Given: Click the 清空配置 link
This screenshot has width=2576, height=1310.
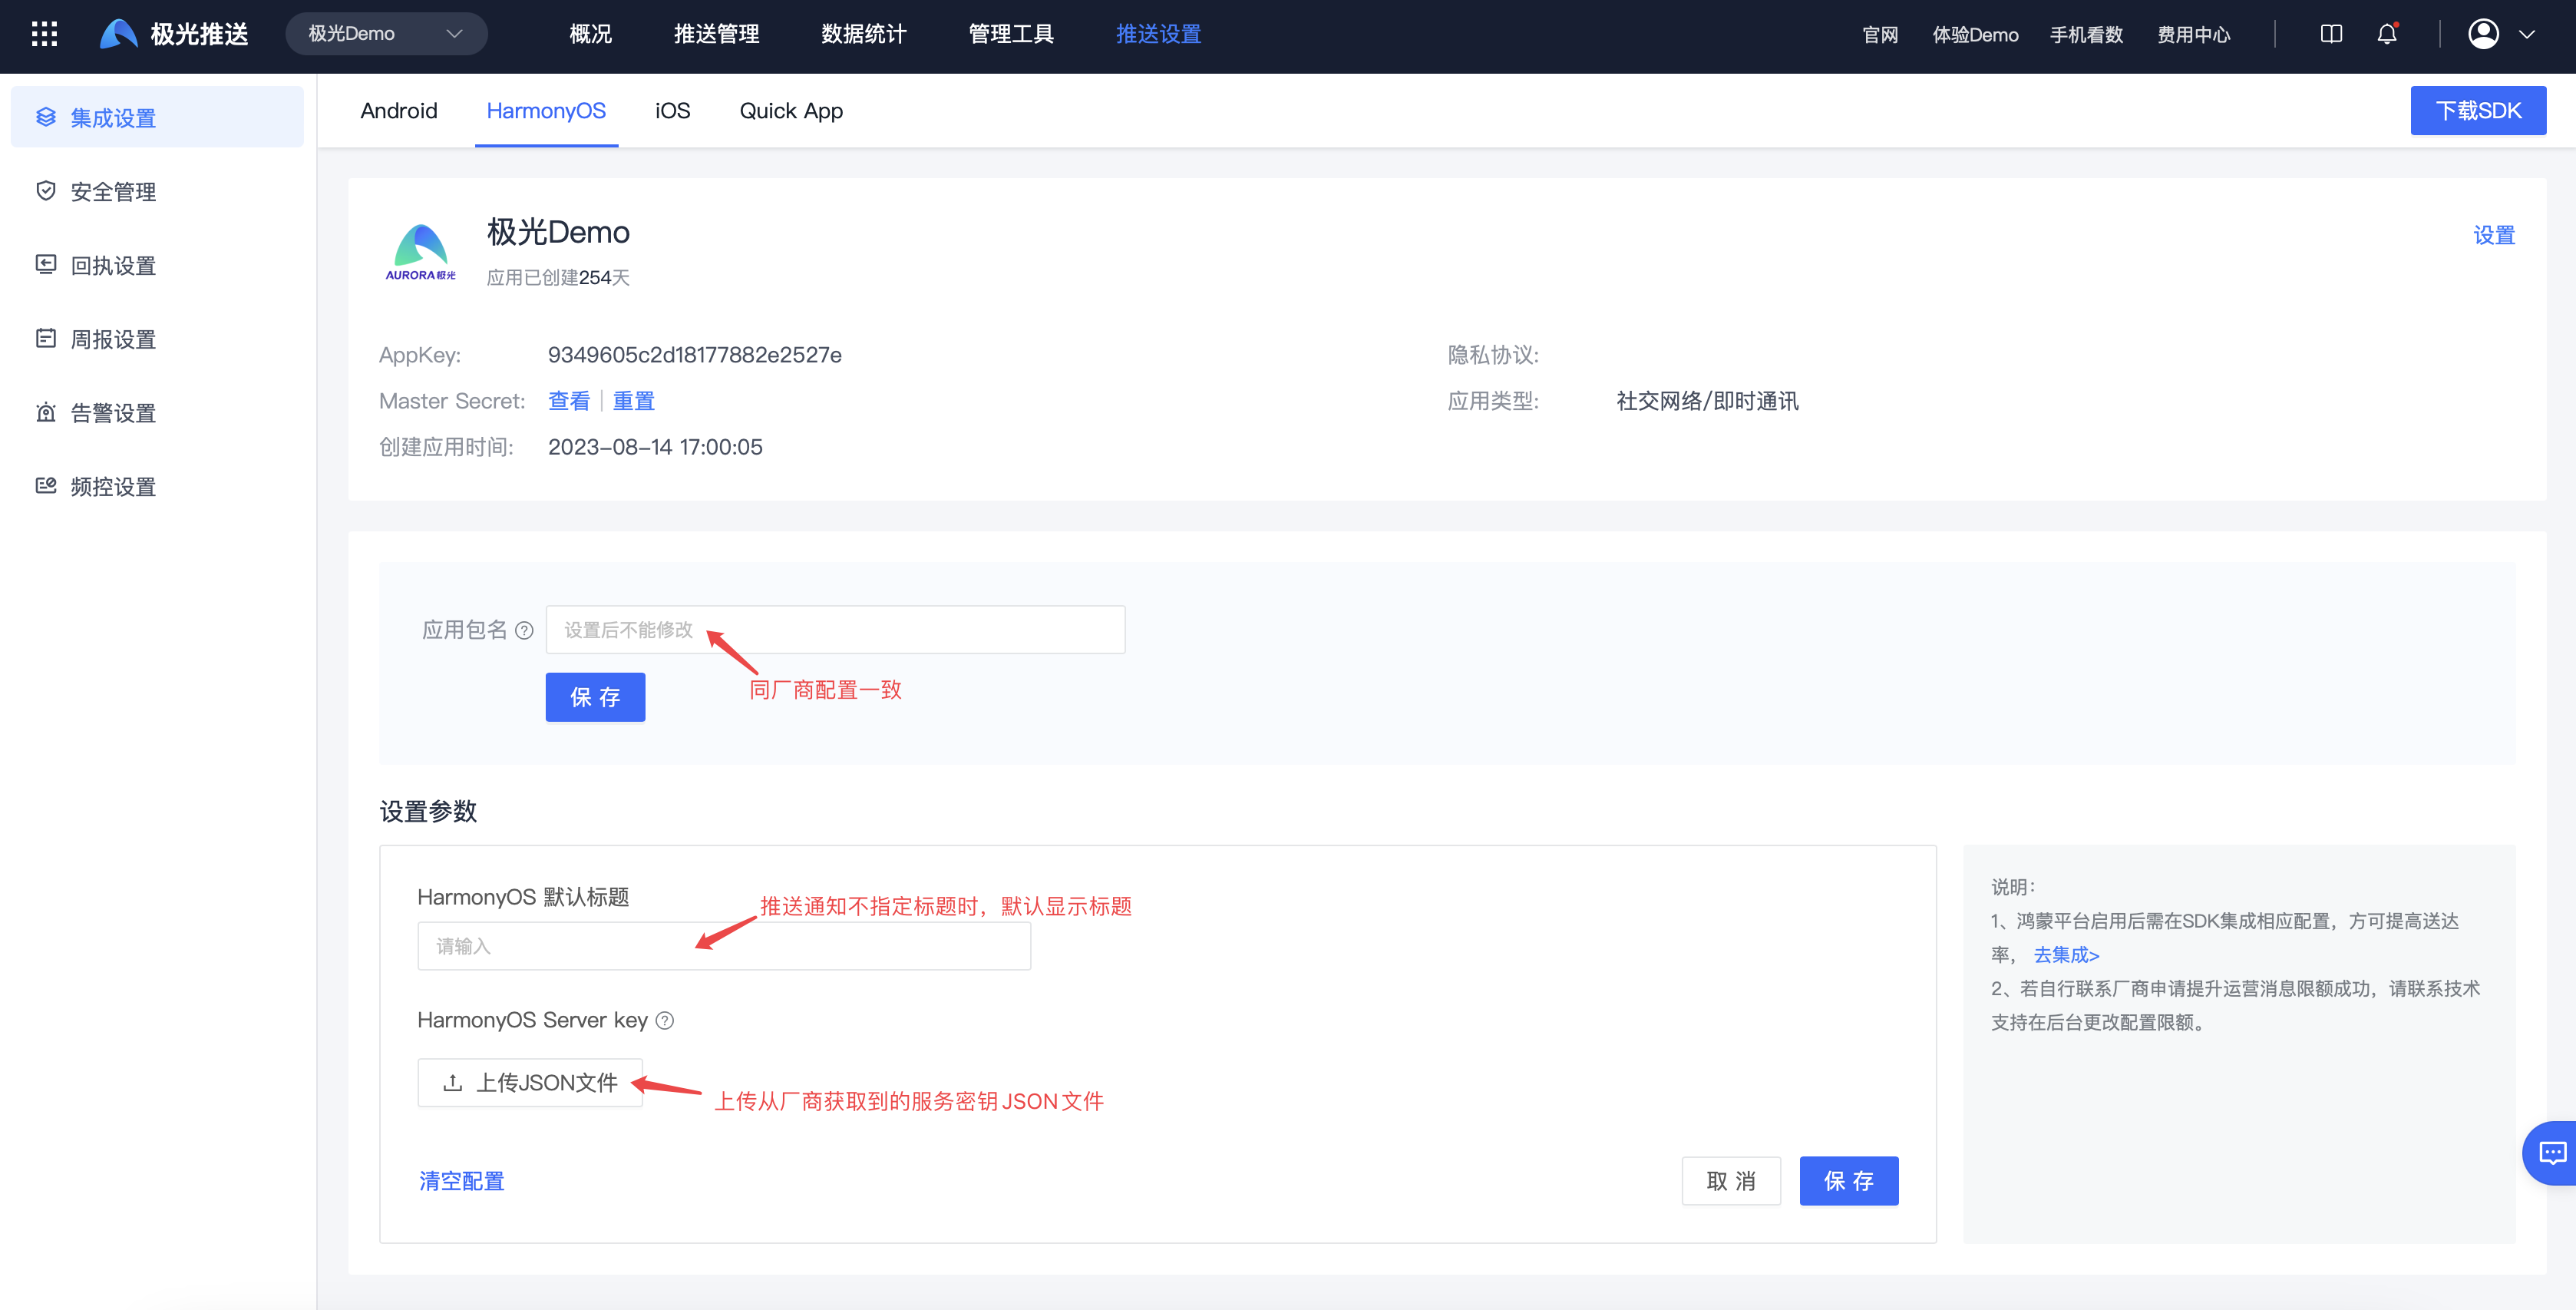Looking at the screenshot, I should (x=461, y=1181).
